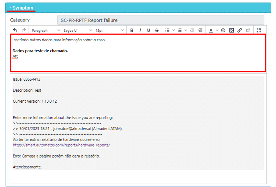Click the Redo arrow in editor toolbar
This screenshot has width=276, height=187.
tap(24, 30)
